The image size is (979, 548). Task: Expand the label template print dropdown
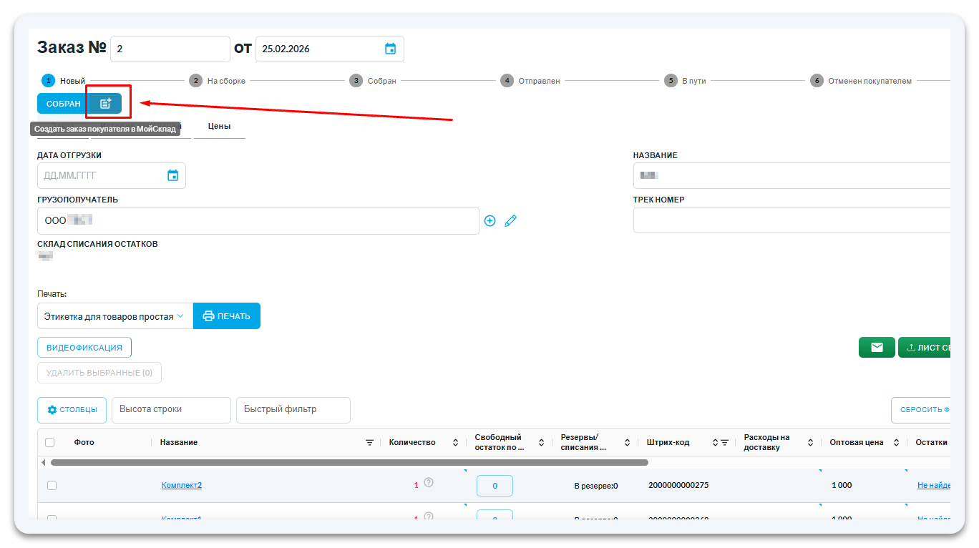click(115, 316)
